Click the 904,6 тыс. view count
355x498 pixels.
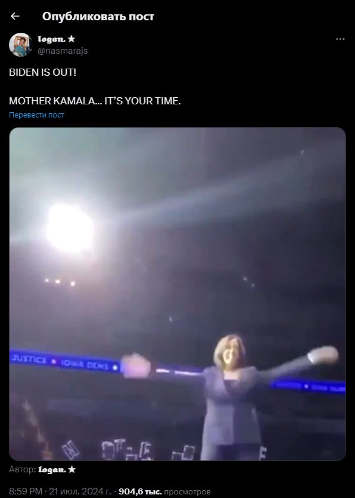(140, 491)
